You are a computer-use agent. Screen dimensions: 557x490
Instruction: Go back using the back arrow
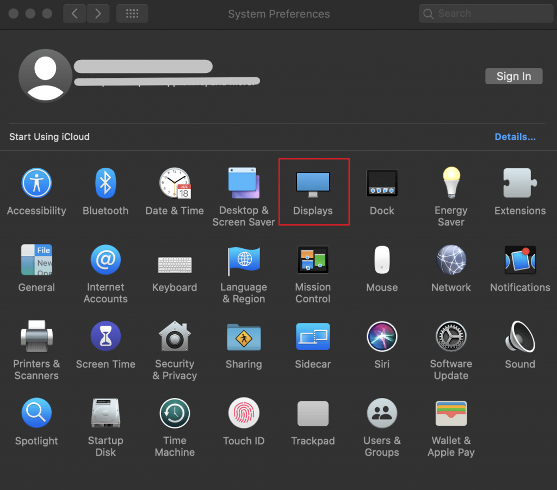tap(75, 14)
